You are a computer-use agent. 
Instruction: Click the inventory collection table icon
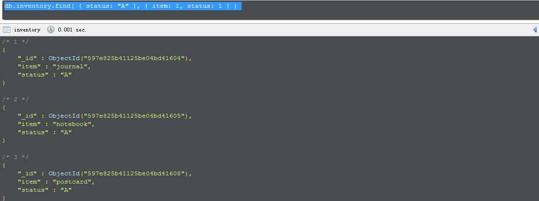pyautogui.click(x=7, y=30)
